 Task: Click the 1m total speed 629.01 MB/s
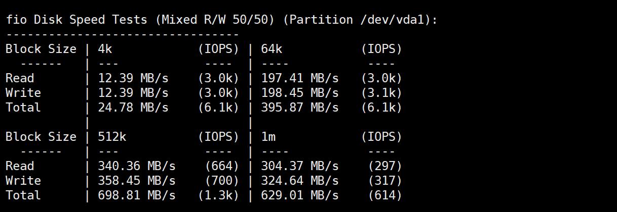[x=299, y=195]
